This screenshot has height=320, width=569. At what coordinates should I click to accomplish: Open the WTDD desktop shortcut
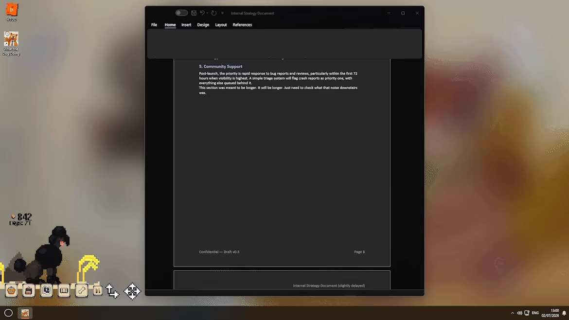(11, 12)
